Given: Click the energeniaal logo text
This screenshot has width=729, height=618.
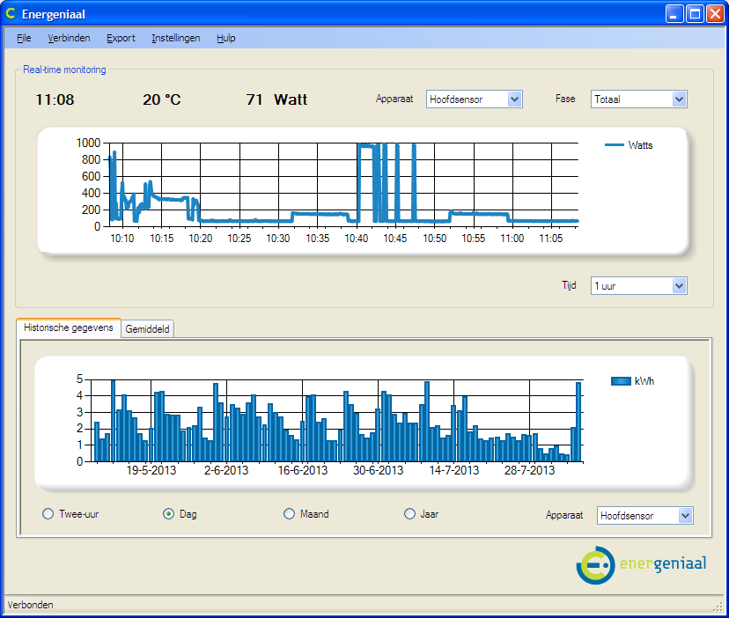Looking at the screenshot, I should pyautogui.click(x=663, y=563).
